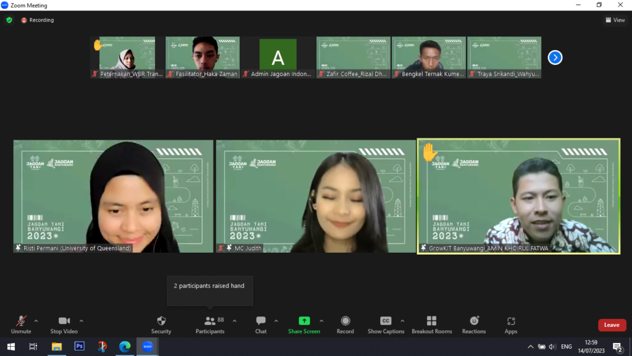Screen dimensions: 632x356
Task: Open the Breakout Rooms manager
Action: point(431,324)
